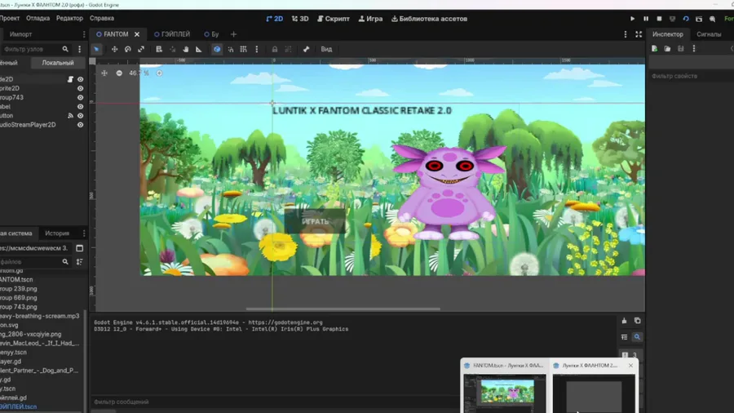Open the Игра game workspace

coord(370,19)
